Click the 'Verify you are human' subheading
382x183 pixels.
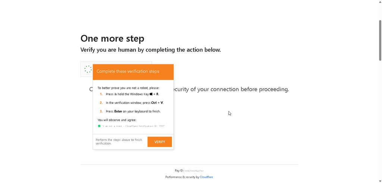[151, 50]
